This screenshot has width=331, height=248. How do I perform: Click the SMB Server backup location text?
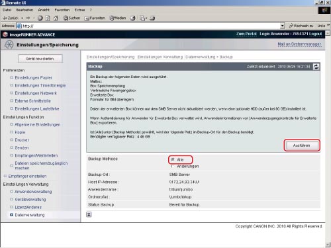click(x=179, y=175)
